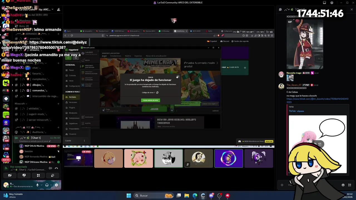Copy the error code with clipboard icon
The image size is (356, 200).
pos(157,92)
